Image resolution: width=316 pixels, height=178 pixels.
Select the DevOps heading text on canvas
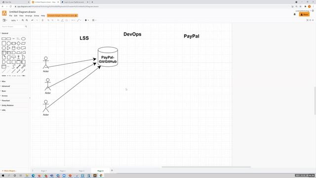click(x=132, y=34)
